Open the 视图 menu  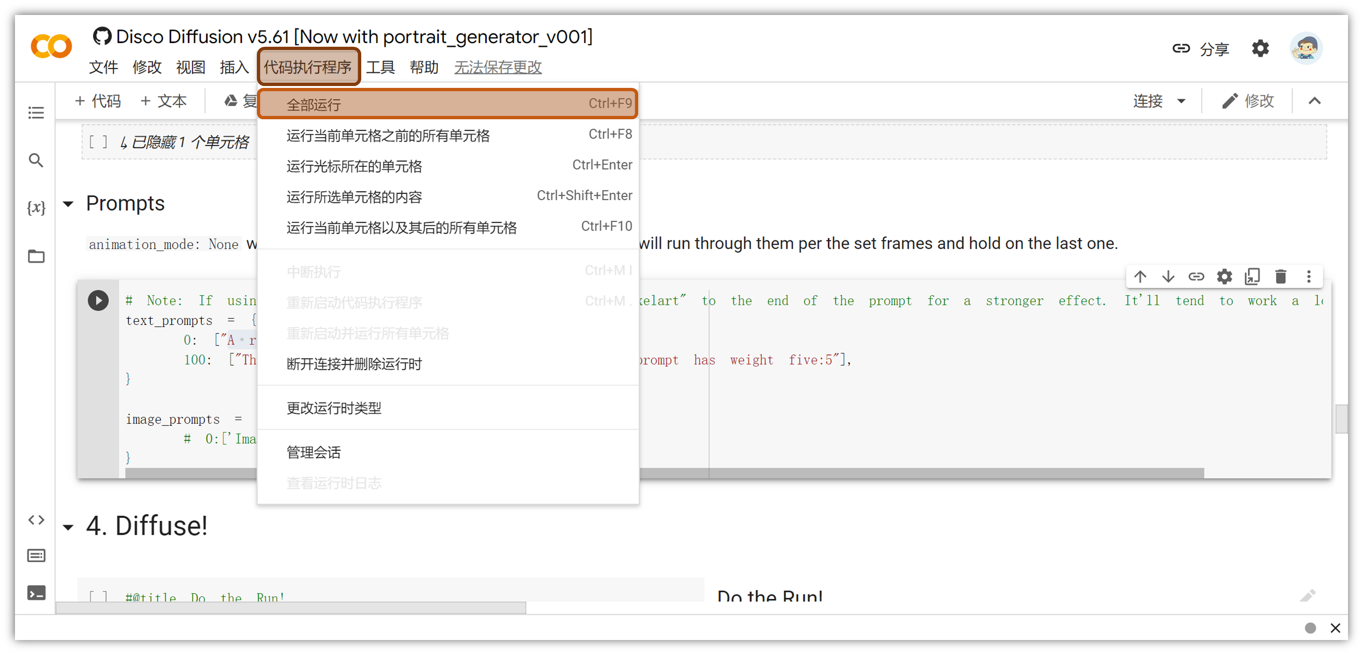[x=190, y=67]
